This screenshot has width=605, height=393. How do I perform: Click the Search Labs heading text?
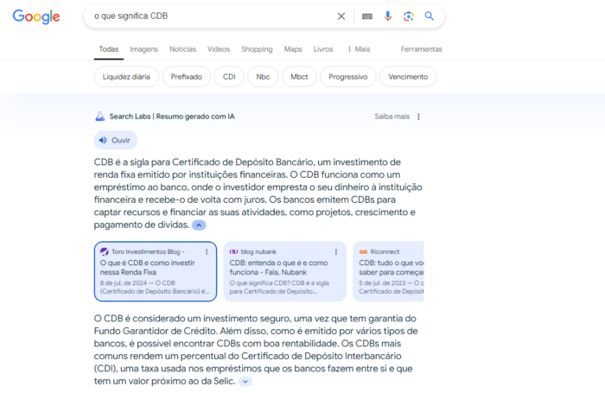click(x=172, y=117)
